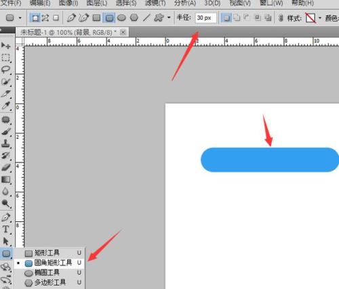The height and width of the screenshot is (289, 339).
Task: Choose the Line tool in options bar
Action: (146, 18)
